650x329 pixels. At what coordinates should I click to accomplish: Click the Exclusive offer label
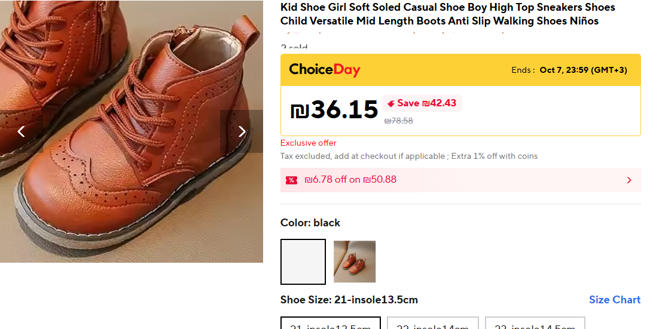pos(309,143)
